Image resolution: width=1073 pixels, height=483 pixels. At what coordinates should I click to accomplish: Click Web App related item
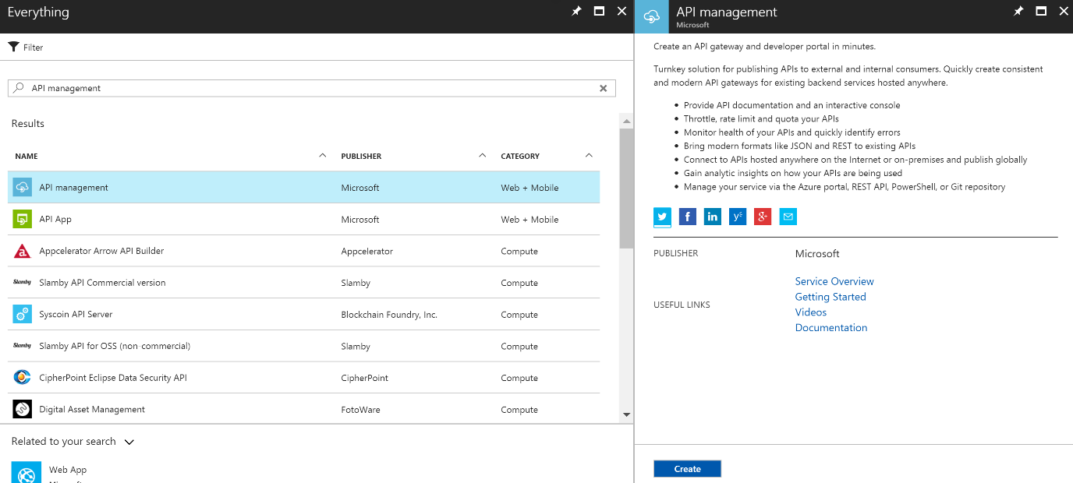click(68, 470)
